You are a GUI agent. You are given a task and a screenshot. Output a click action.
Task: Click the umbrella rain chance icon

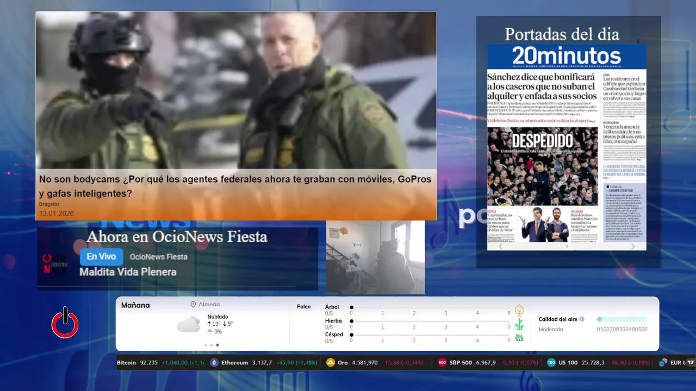click(210, 331)
